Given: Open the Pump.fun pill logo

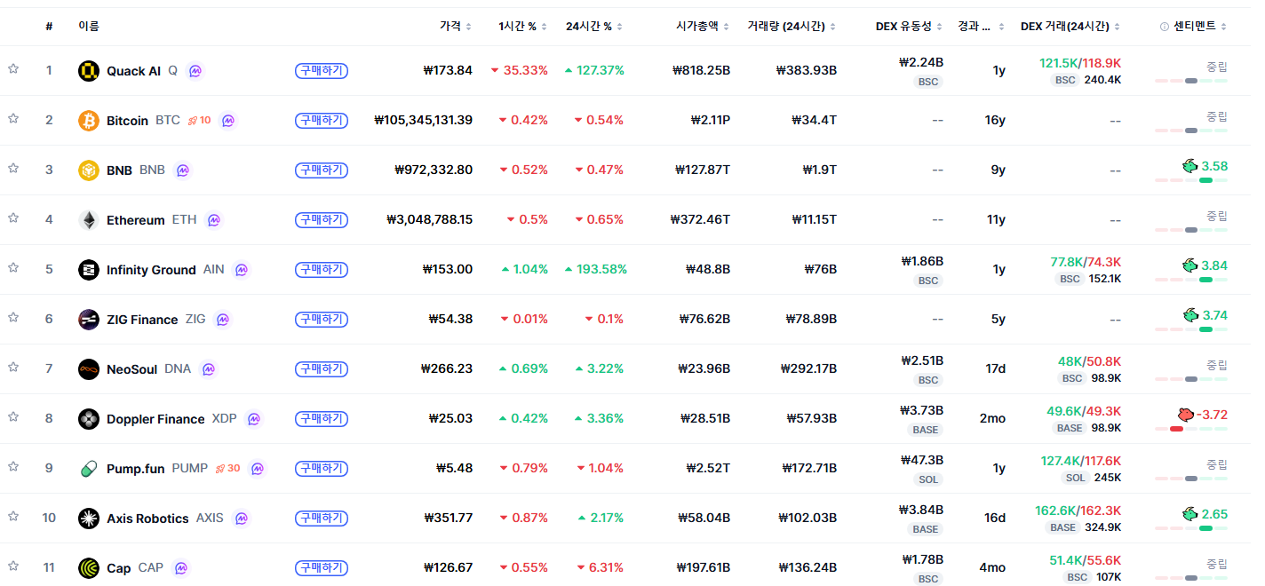Looking at the screenshot, I should click(88, 469).
